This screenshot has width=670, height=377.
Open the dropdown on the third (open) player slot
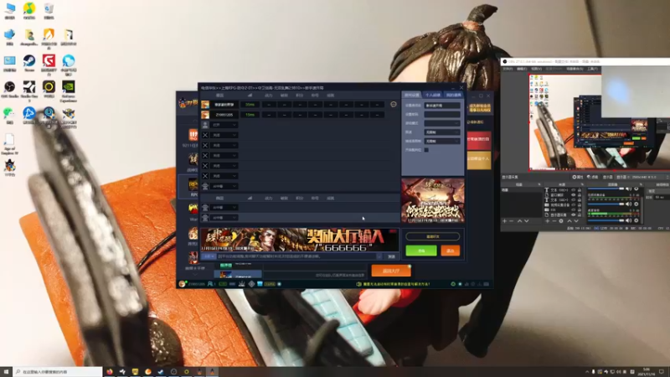224,125
